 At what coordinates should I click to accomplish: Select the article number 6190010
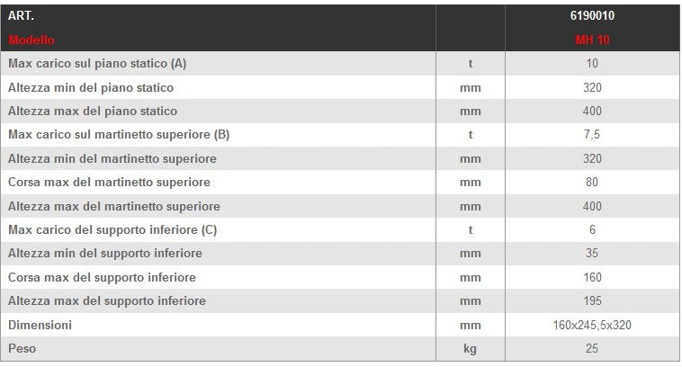592,16
